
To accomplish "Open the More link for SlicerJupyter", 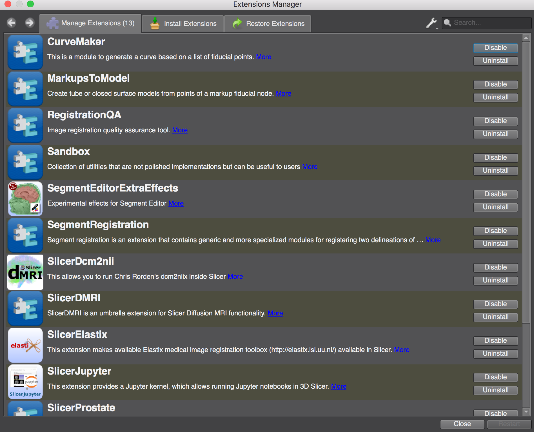I will (x=339, y=386).
